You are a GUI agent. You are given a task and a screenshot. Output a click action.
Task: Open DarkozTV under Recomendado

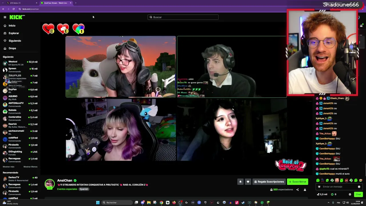pyautogui.click(x=20, y=179)
